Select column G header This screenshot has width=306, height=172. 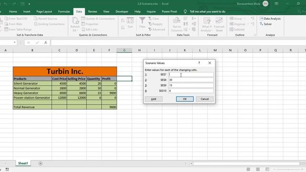[124, 50]
